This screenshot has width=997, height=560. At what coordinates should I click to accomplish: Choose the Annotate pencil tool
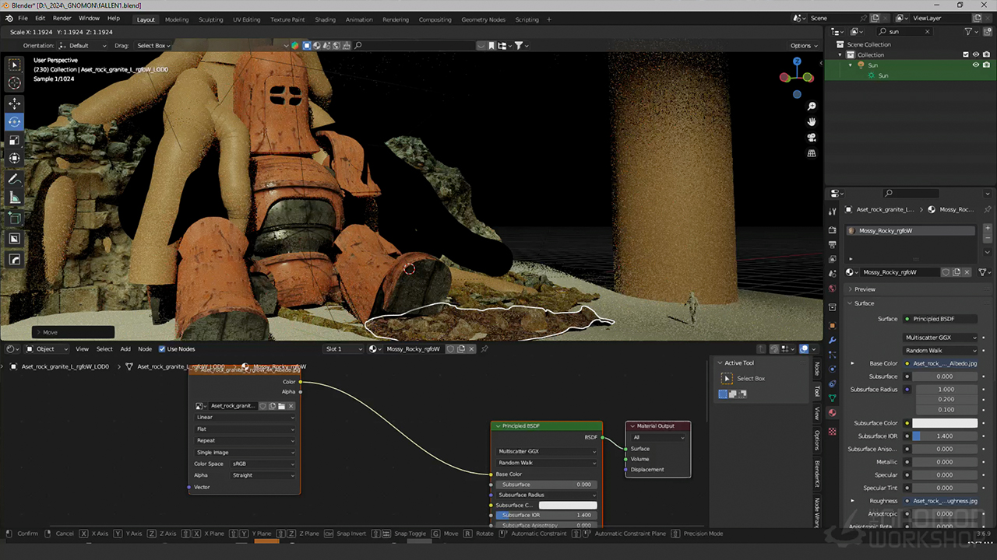(x=15, y=179)
